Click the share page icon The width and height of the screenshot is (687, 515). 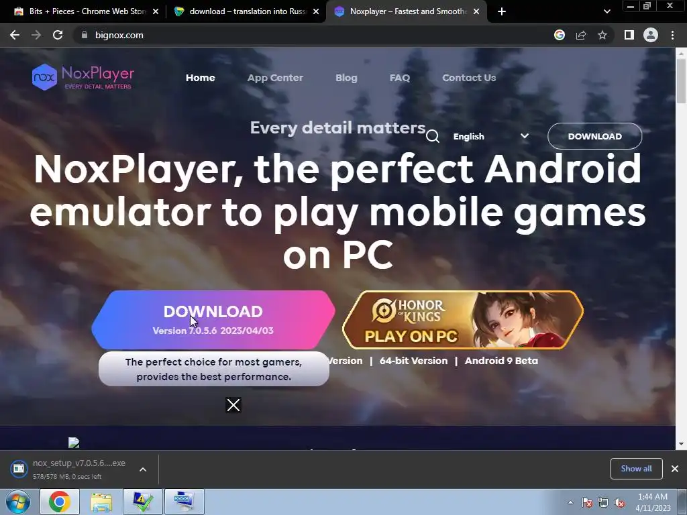[x=581, y=35]
